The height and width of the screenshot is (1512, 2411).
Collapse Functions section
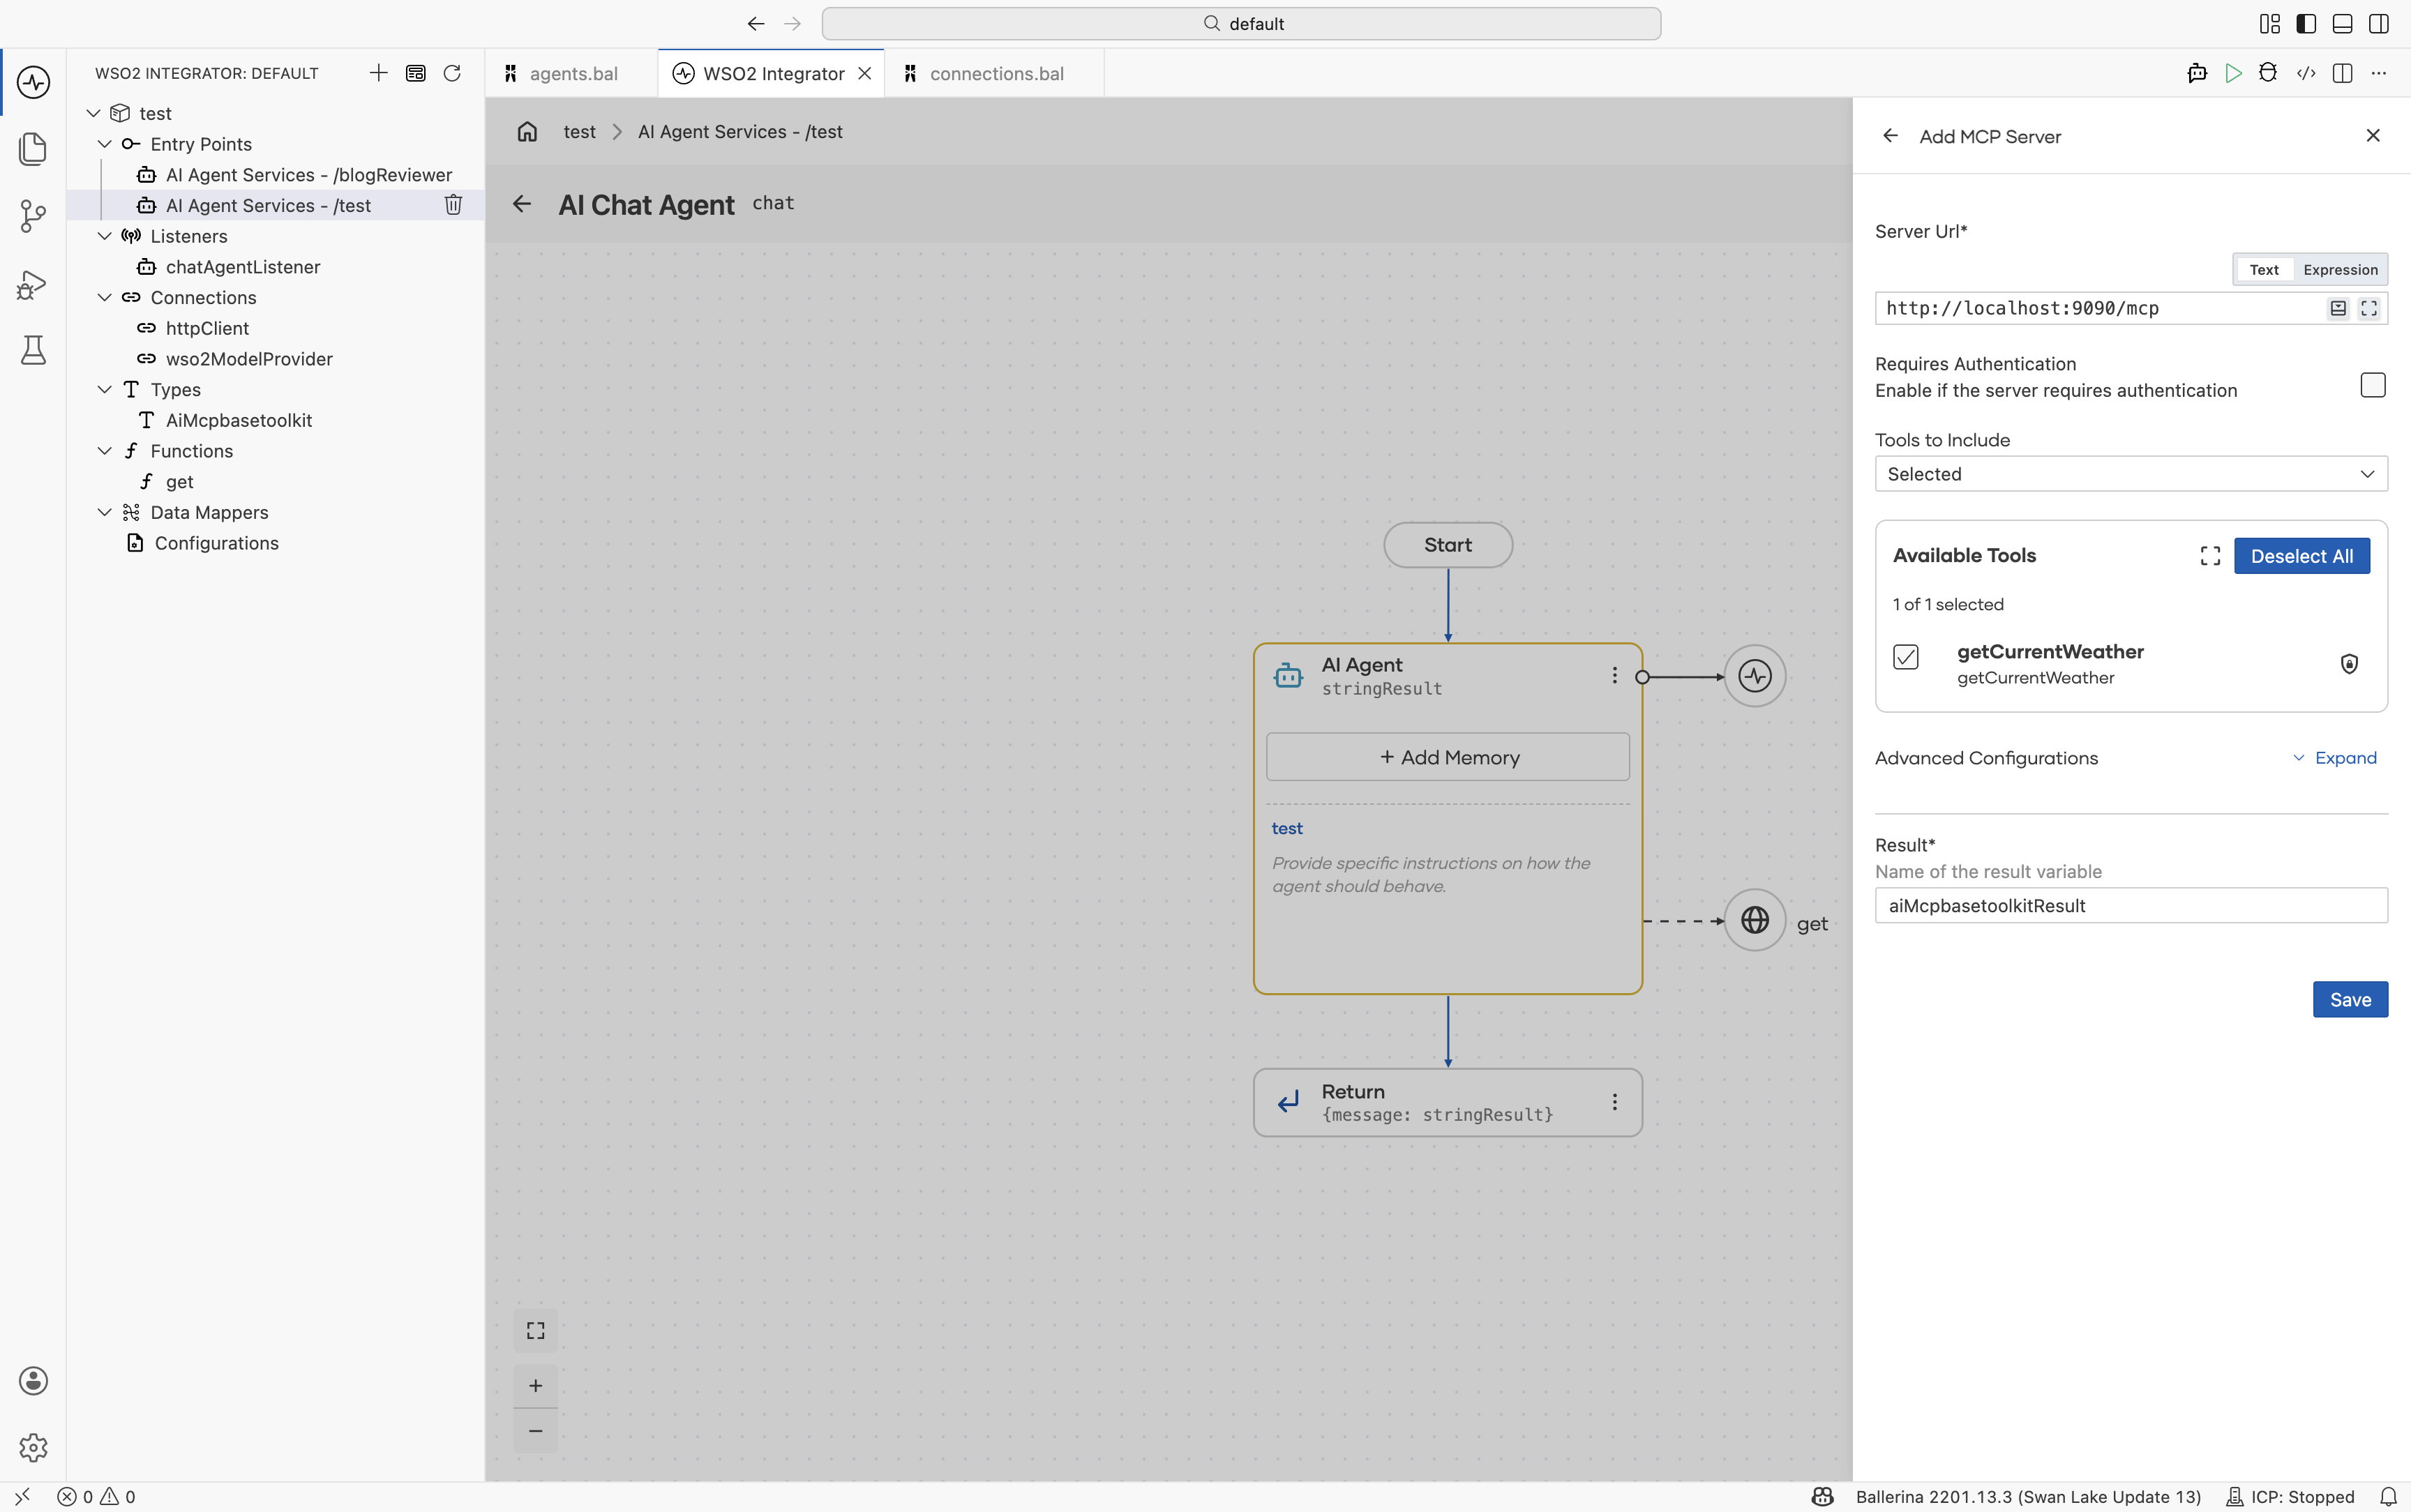(104, 451)
